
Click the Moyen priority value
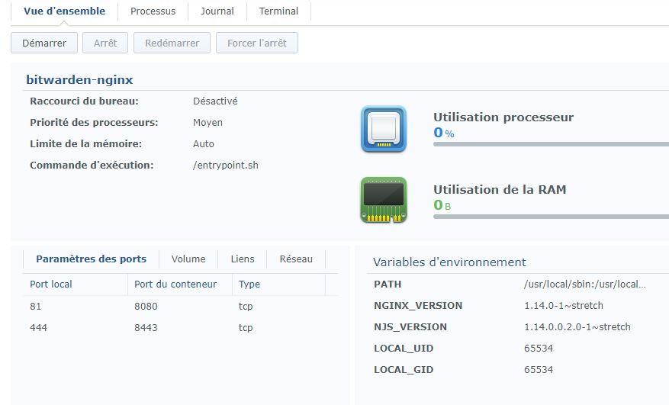coord(207,123)
